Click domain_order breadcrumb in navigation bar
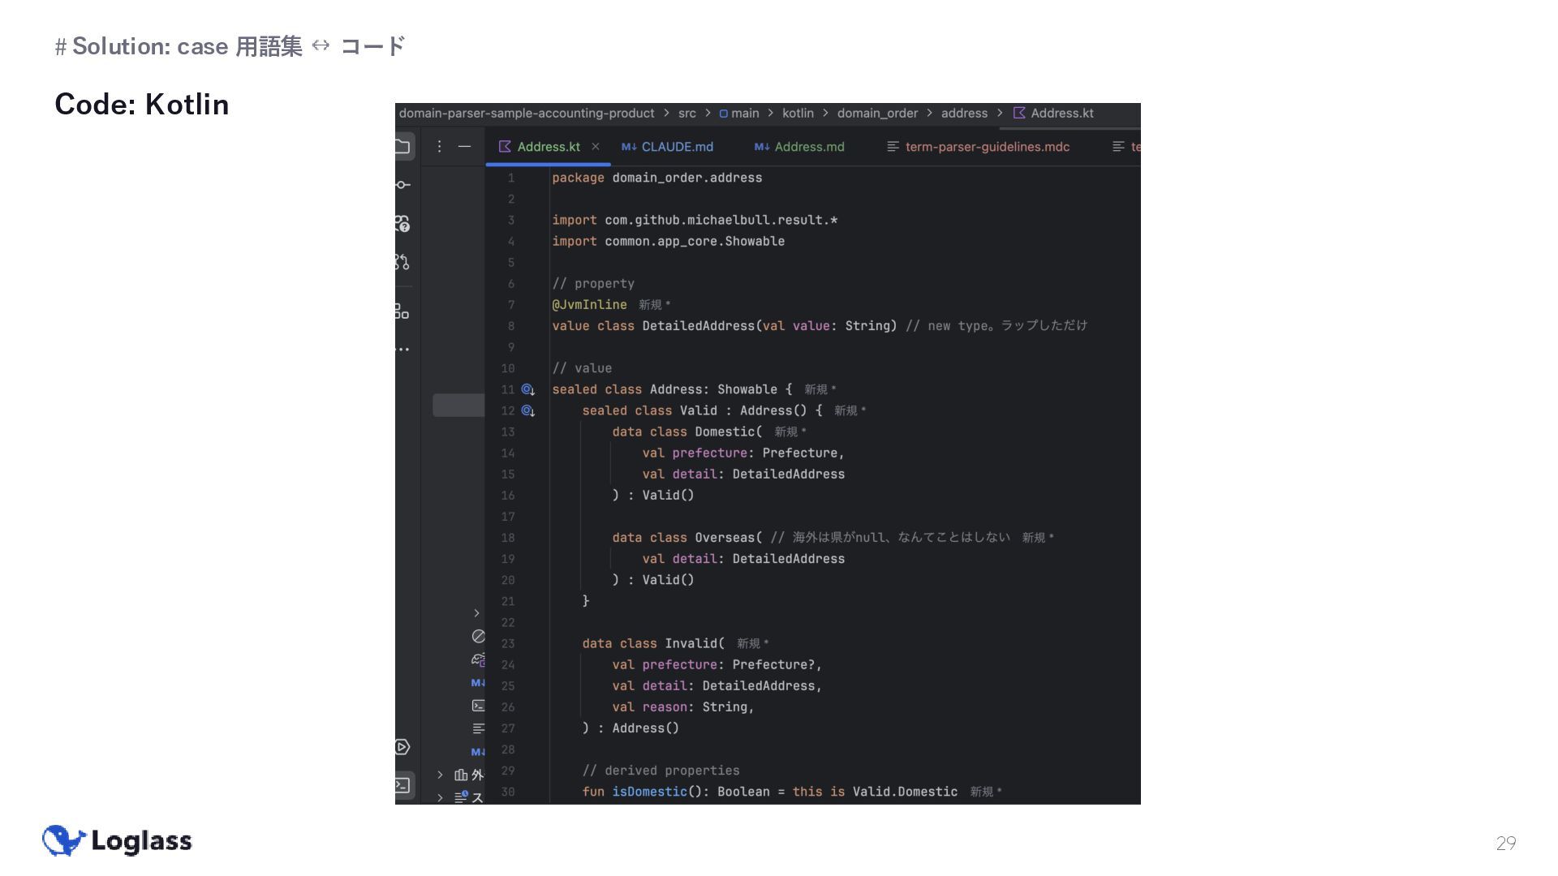 tap(877, 114)
